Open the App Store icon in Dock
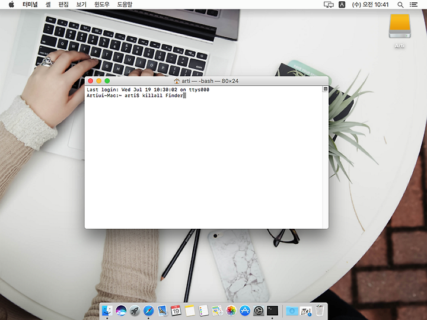Image resolution: width=427 pixels, height=320 pixels. pyautogui.click(x=245, y=311)
